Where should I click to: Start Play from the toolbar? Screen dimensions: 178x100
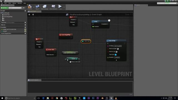[60, 7]
